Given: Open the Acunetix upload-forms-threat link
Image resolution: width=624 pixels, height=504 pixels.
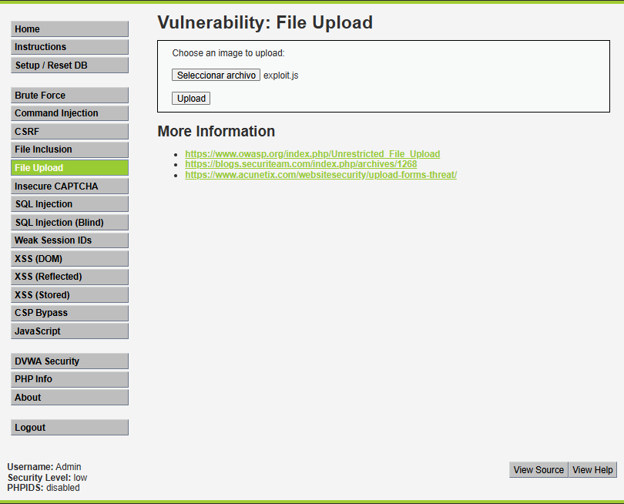Looking at the screenshot, I should 320,175.
